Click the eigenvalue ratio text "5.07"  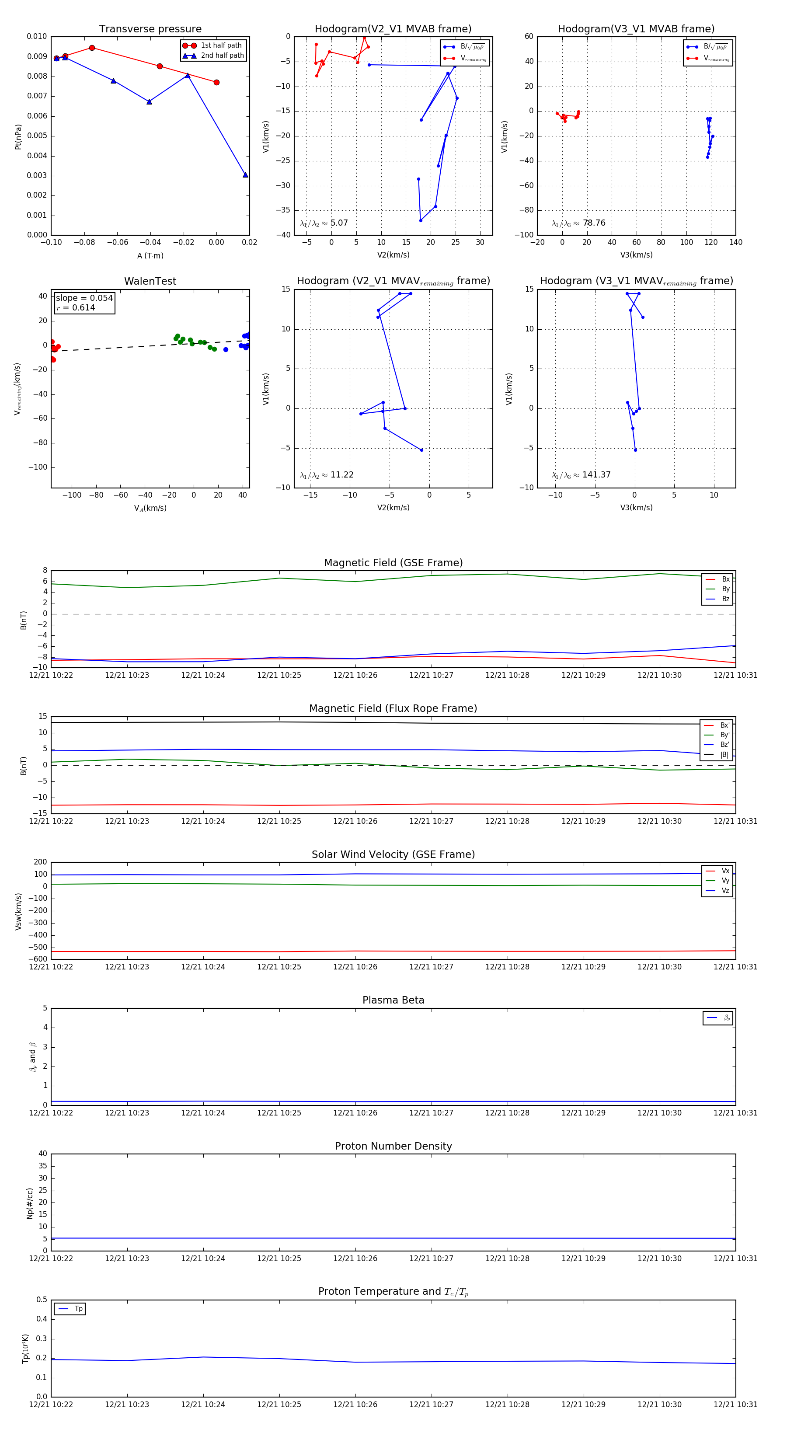click(x=339, y=223)
